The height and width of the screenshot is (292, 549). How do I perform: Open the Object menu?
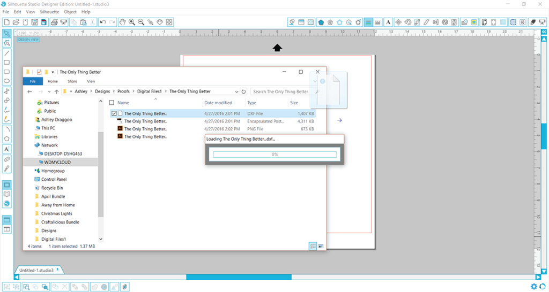coord(70,12)
